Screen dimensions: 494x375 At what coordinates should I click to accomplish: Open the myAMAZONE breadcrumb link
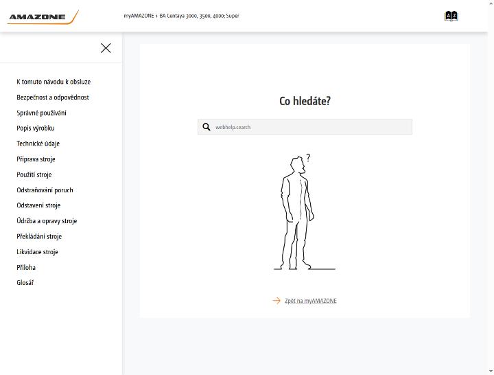click(139, 16)
